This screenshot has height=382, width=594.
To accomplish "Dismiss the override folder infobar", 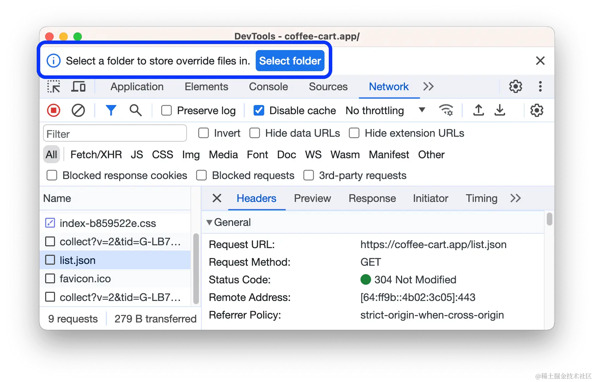I will point(540,60).
